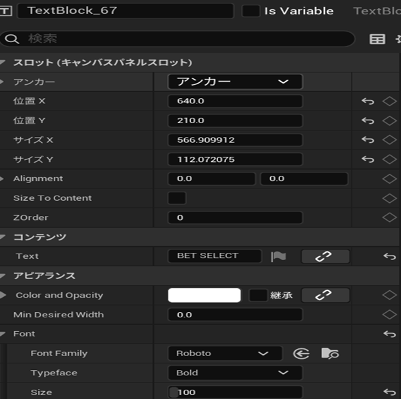The width and height of the screenshot is (401, 399).
Task: Reset サイズ Y value arrow icon
Action: 368,159
